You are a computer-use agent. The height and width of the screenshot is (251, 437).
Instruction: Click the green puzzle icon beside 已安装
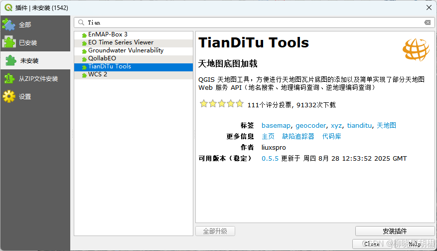pos(9,42)
